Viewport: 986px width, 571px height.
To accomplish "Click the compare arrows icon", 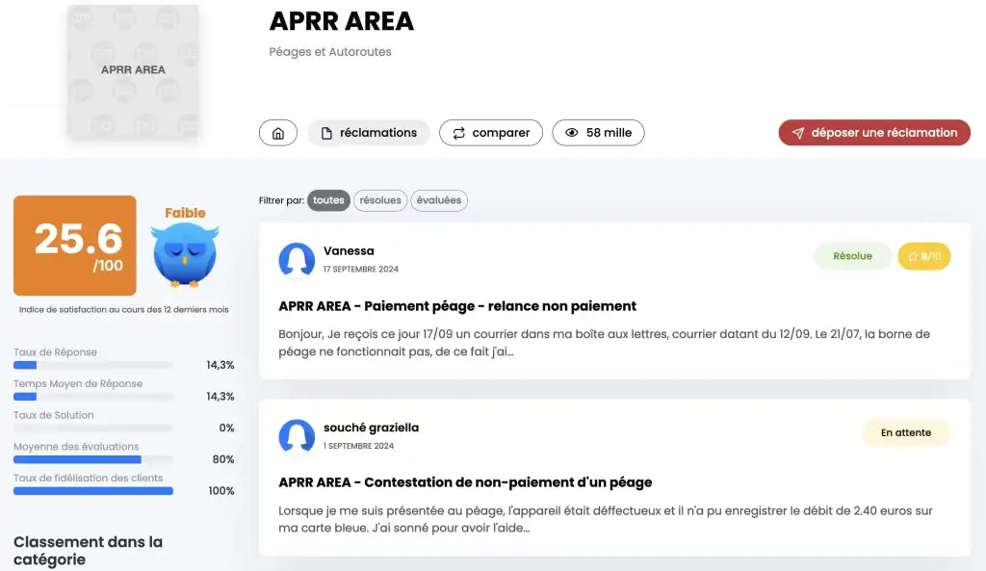I will click(x=459, y=133).
